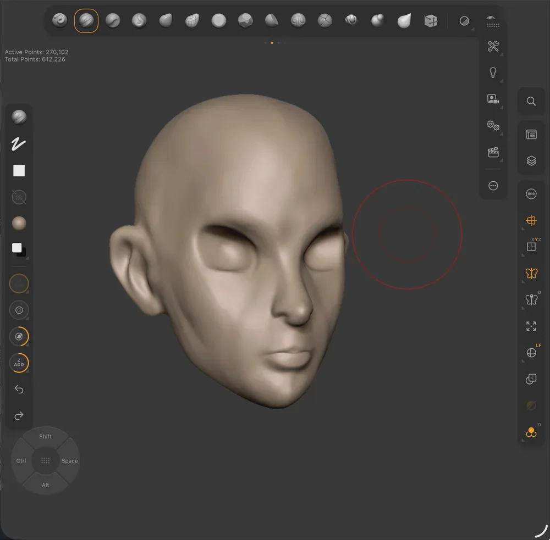Select the cube modeling brush
Screen dimensions: 550x540
click(431, 21)
